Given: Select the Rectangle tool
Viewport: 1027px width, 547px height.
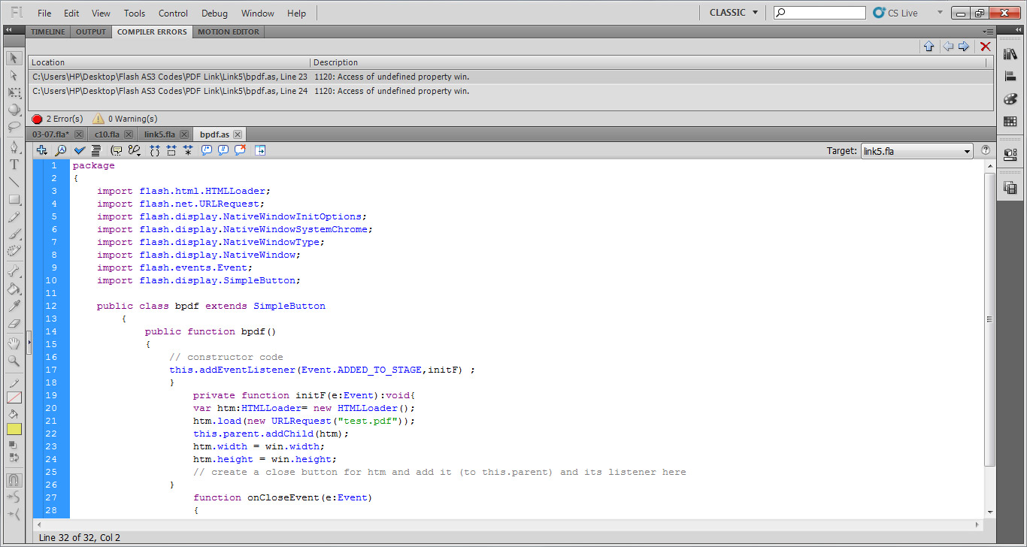Looking at the screenshot, I should [14, 199].
